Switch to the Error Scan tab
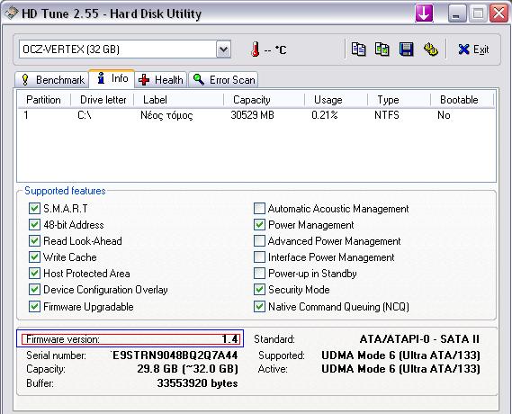This screenshot has height=414, width=512. coord(223,80)
